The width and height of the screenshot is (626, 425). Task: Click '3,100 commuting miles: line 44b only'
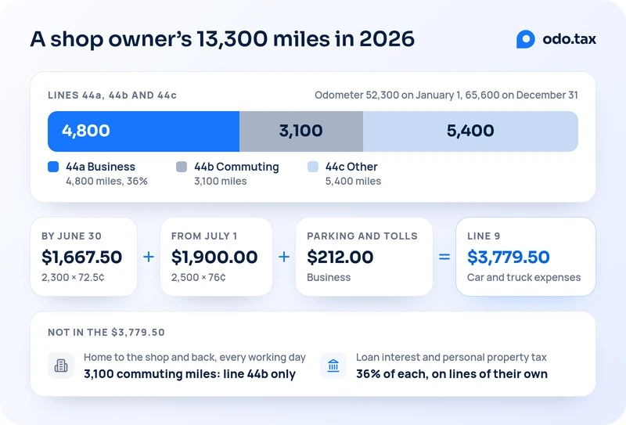pos(189,374)
